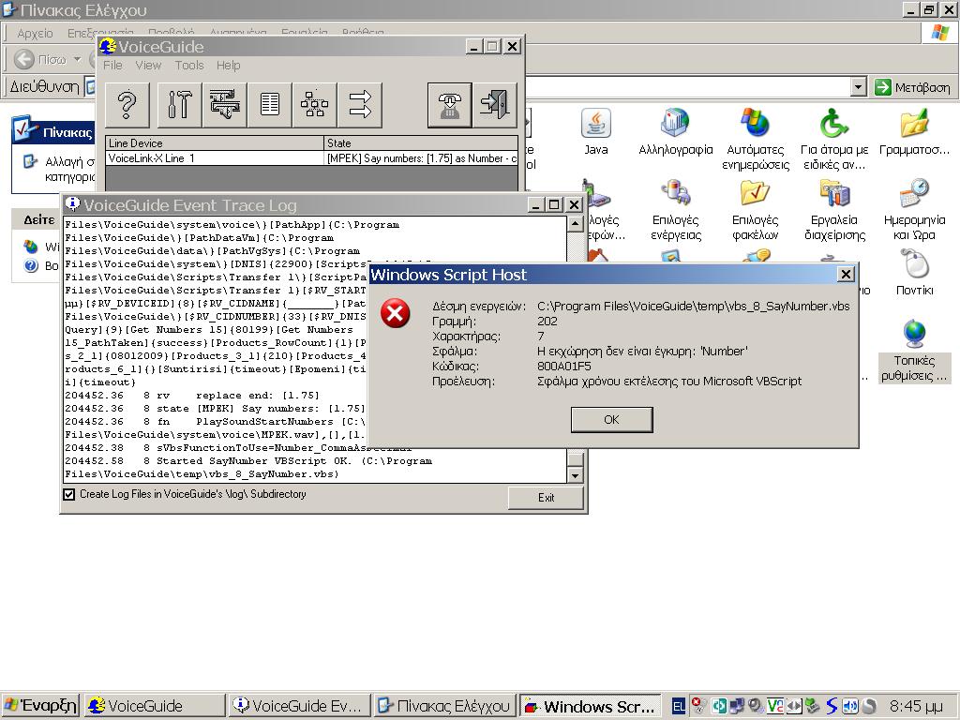Click the script path vbs_8_SayNumber.vbs in error dialog
The height and width of the screenshot is (720, 960).
[x=693, y=307]
